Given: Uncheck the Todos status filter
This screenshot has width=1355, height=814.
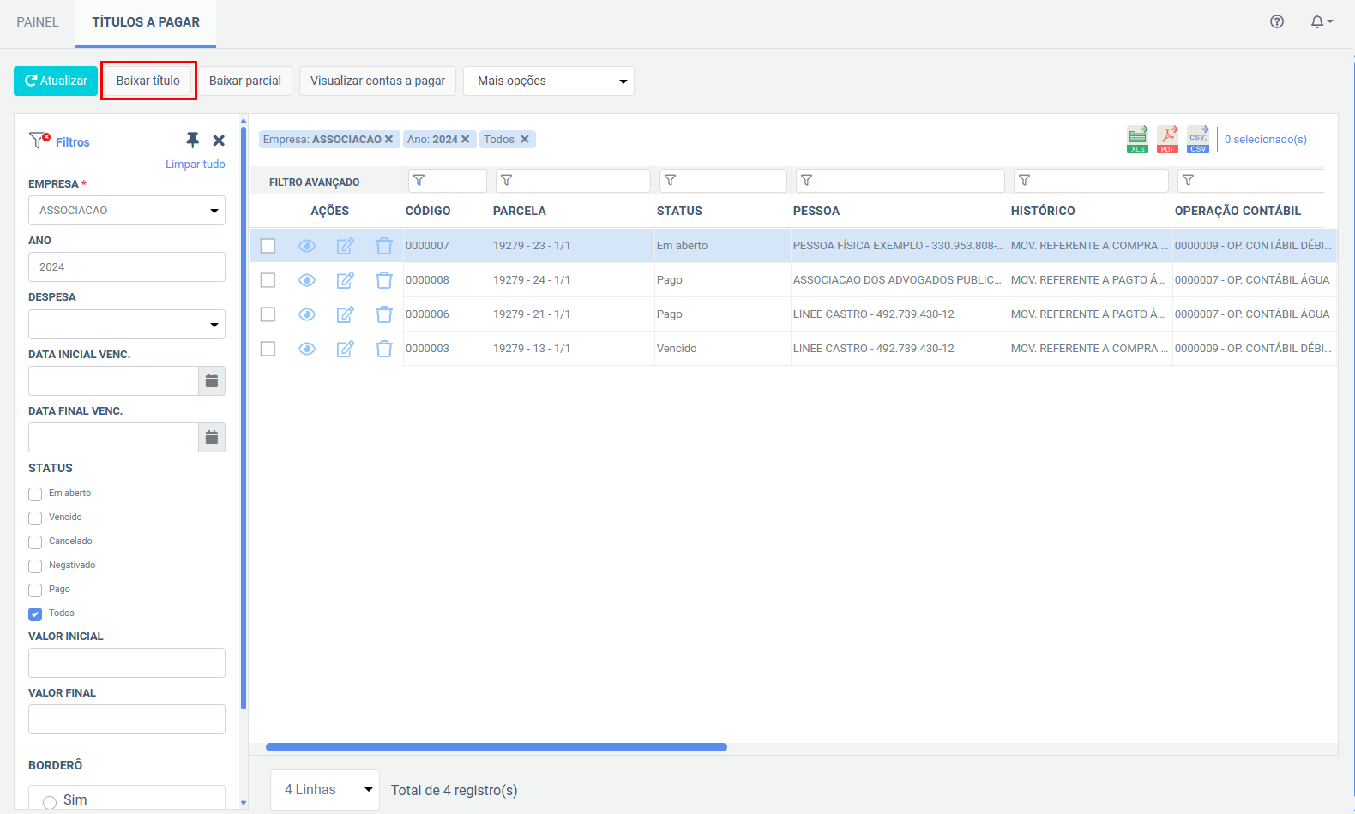Looking at the screenshot, I should point(35,614).
